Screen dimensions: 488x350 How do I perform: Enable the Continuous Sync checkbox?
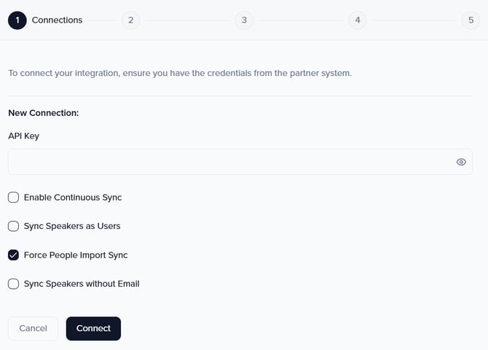13,197
